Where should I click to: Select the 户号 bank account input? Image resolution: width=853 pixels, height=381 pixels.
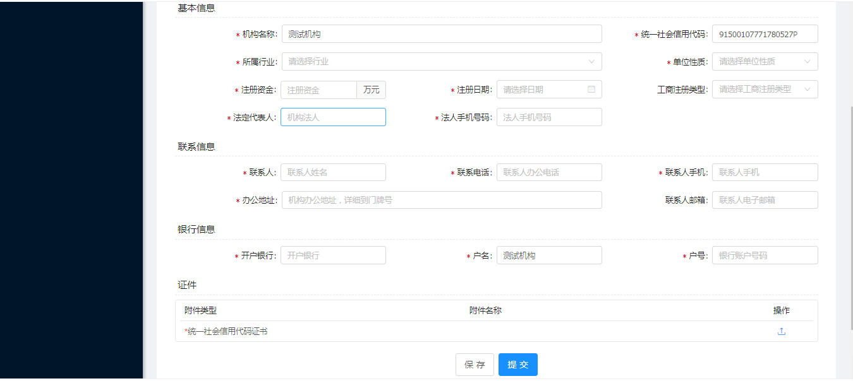765,255
